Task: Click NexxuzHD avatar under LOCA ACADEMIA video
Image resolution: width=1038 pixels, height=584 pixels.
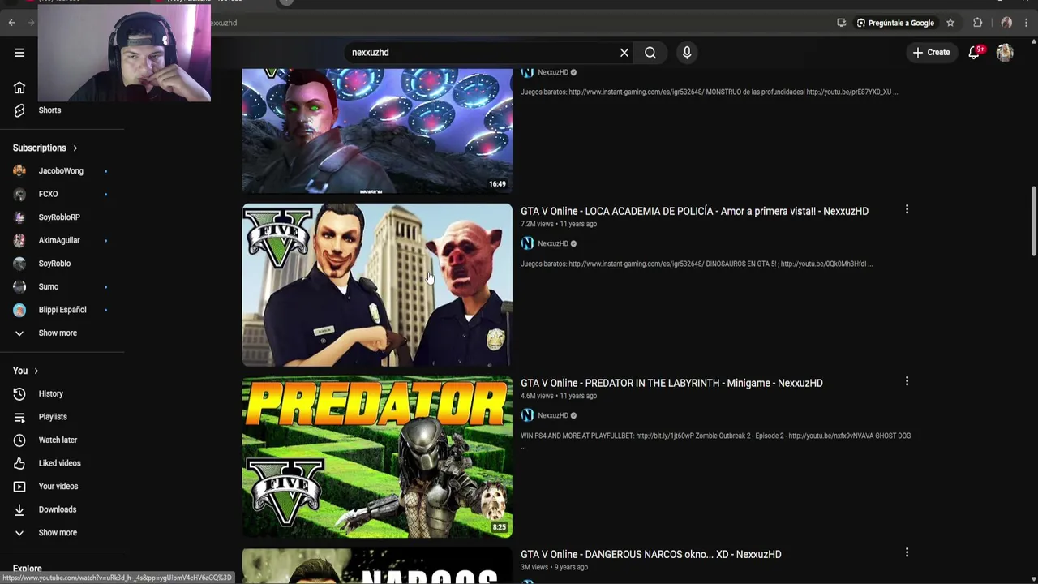Action: pos(527,243)
